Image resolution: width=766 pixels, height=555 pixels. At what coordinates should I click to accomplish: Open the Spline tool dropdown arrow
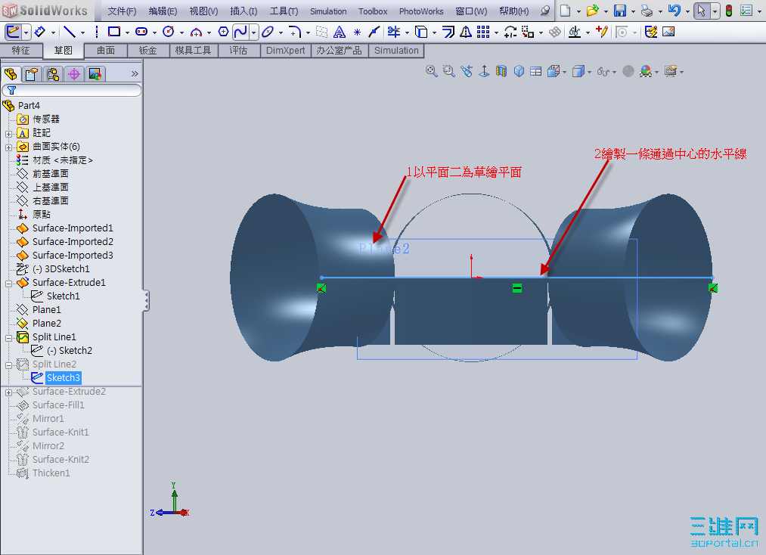(253, 33)
